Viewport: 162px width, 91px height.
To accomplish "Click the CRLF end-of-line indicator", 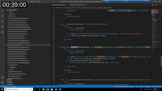I will pos(142,86).
